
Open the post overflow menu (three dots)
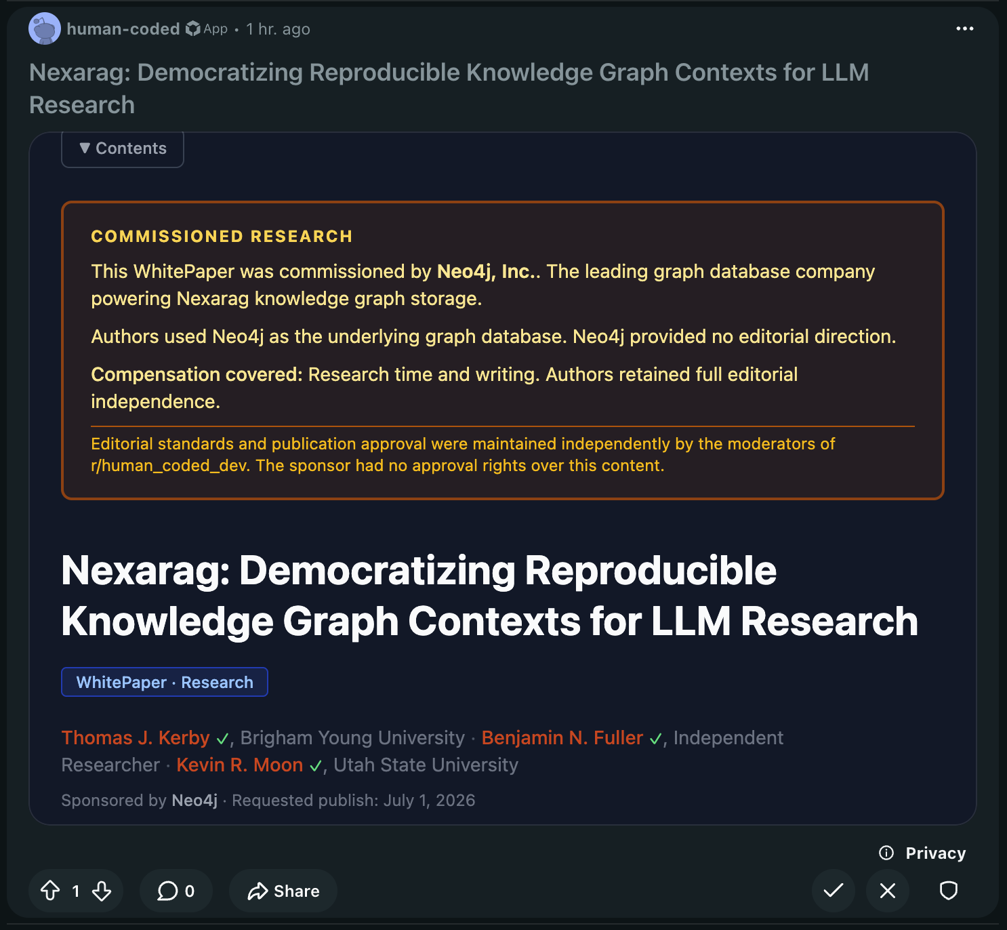[x=964, y=28]
